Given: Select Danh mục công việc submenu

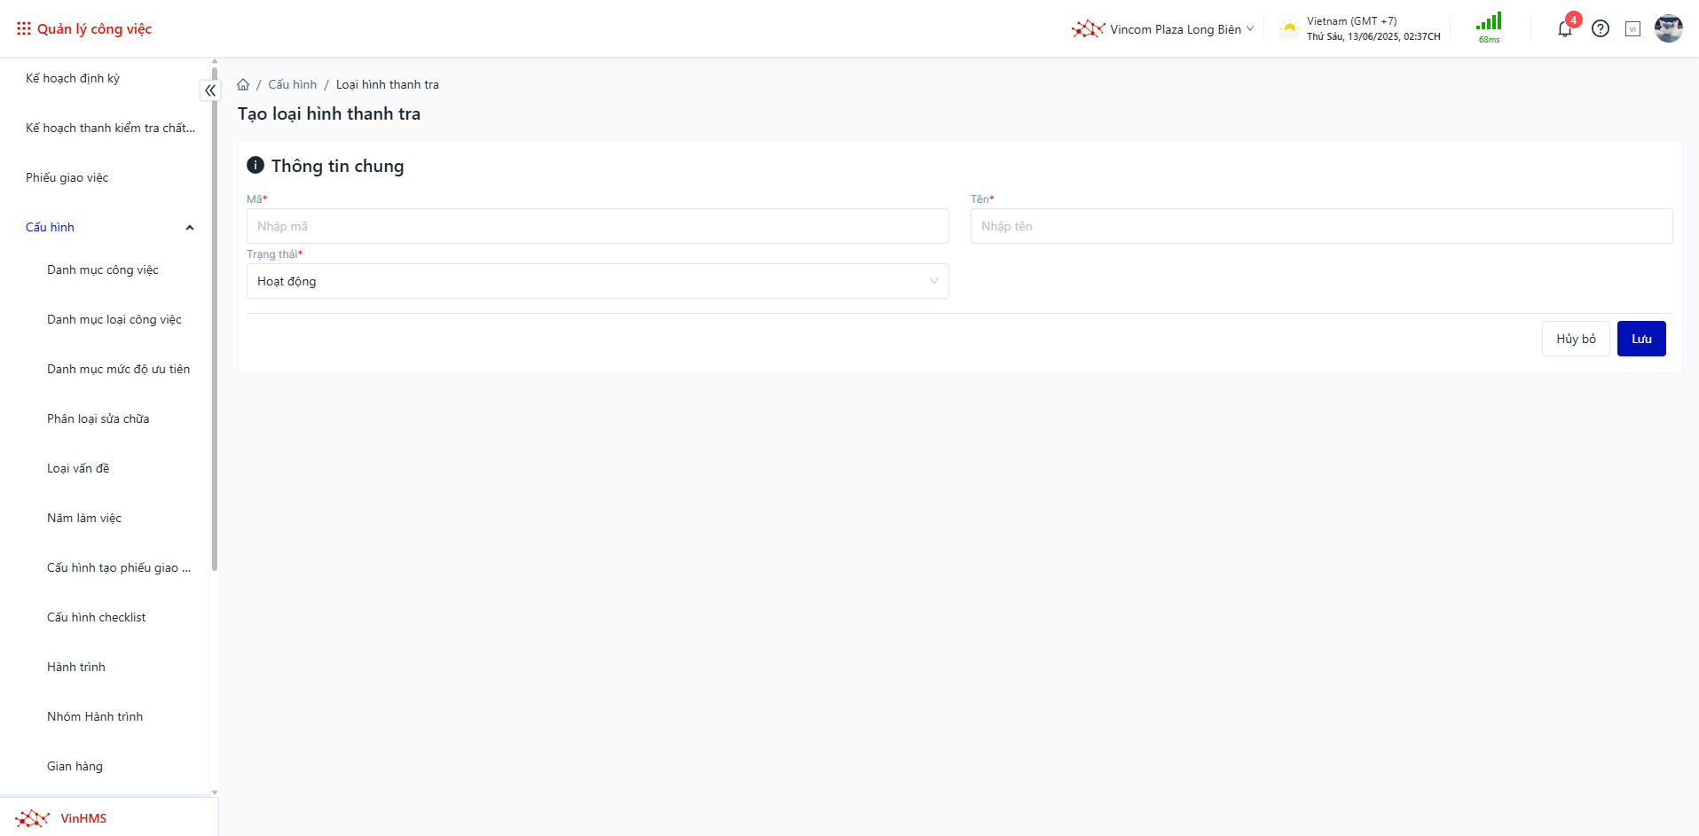Looking at the screenshot, I should click(x=103, y=270).
